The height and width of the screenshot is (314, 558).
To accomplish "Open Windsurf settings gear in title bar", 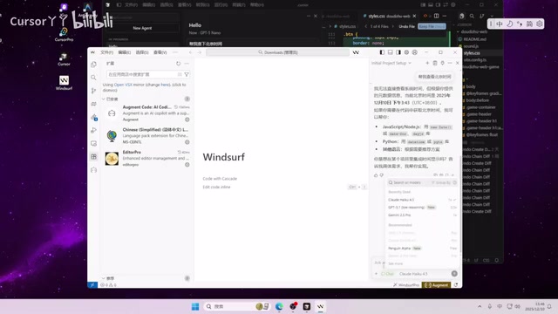I will pos(406,52).
